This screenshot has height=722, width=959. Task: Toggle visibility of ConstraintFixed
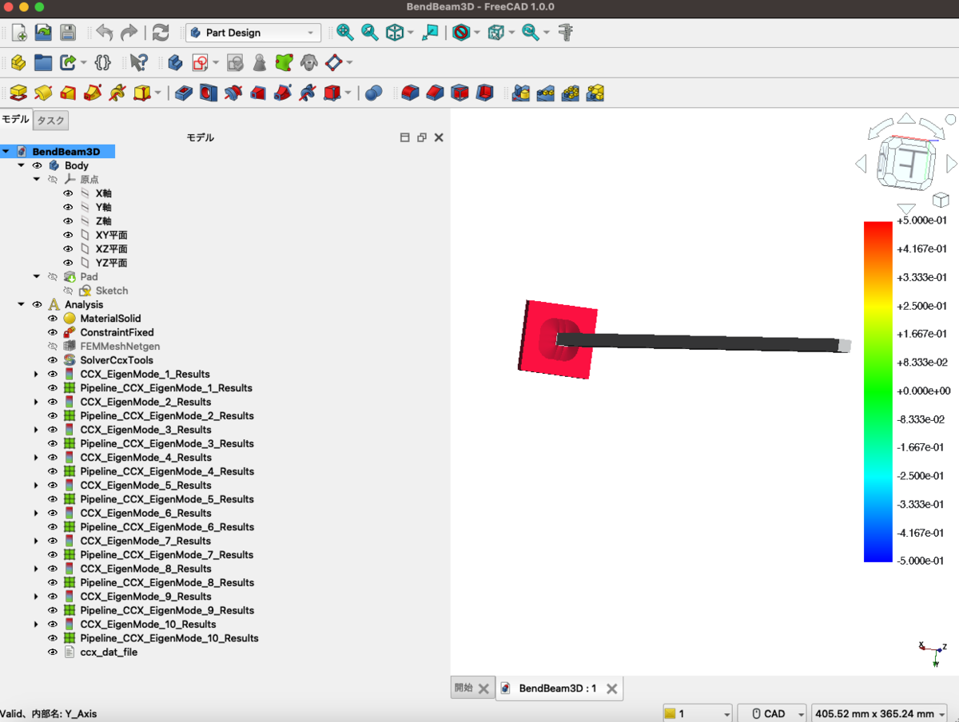(x=53, y=332)
